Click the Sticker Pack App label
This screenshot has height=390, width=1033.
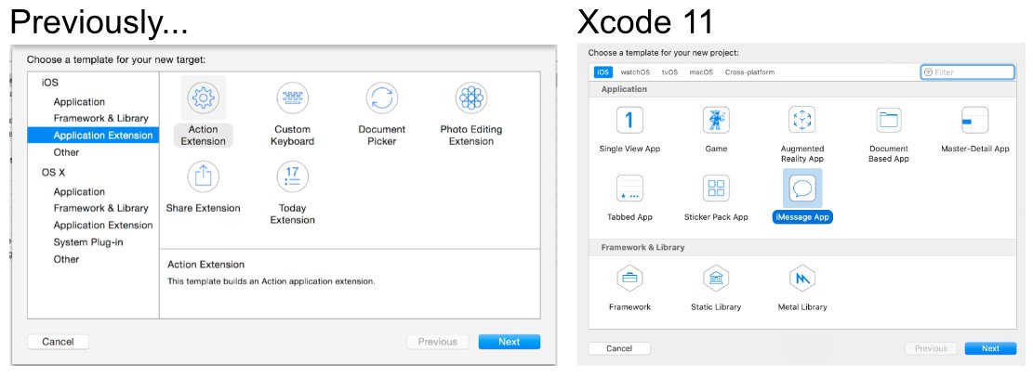click(x=716, y=217)
